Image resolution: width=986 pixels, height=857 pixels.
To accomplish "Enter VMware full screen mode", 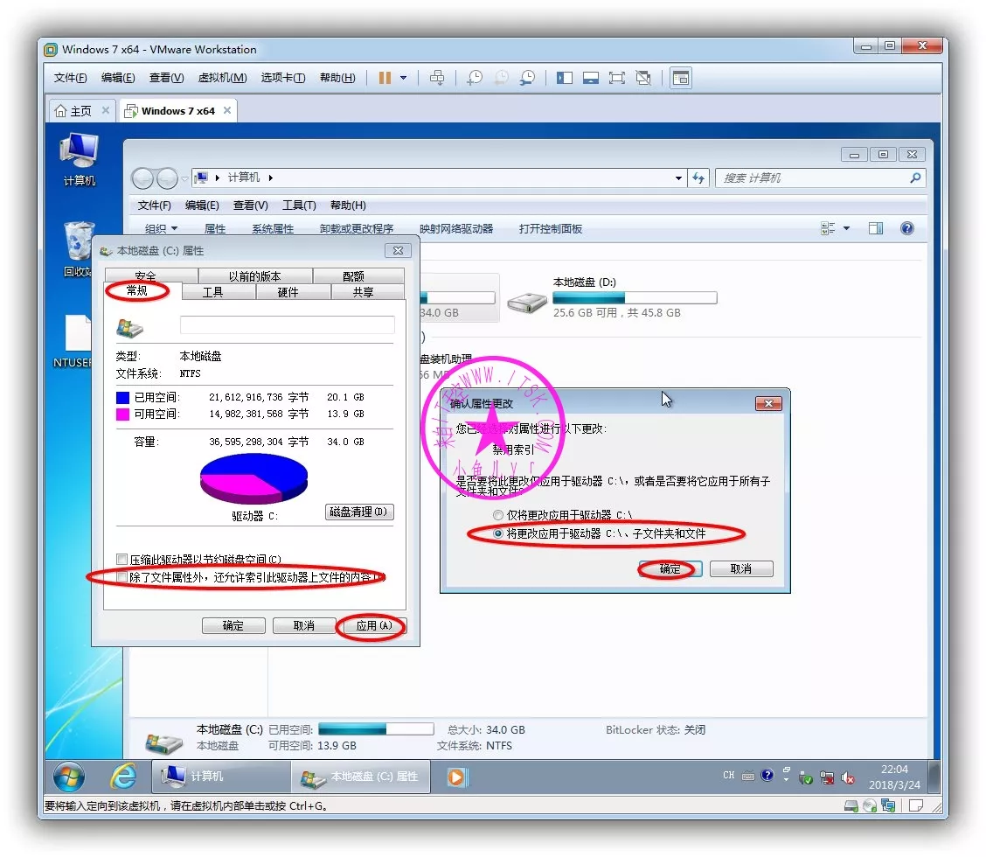I will [617, 78].
